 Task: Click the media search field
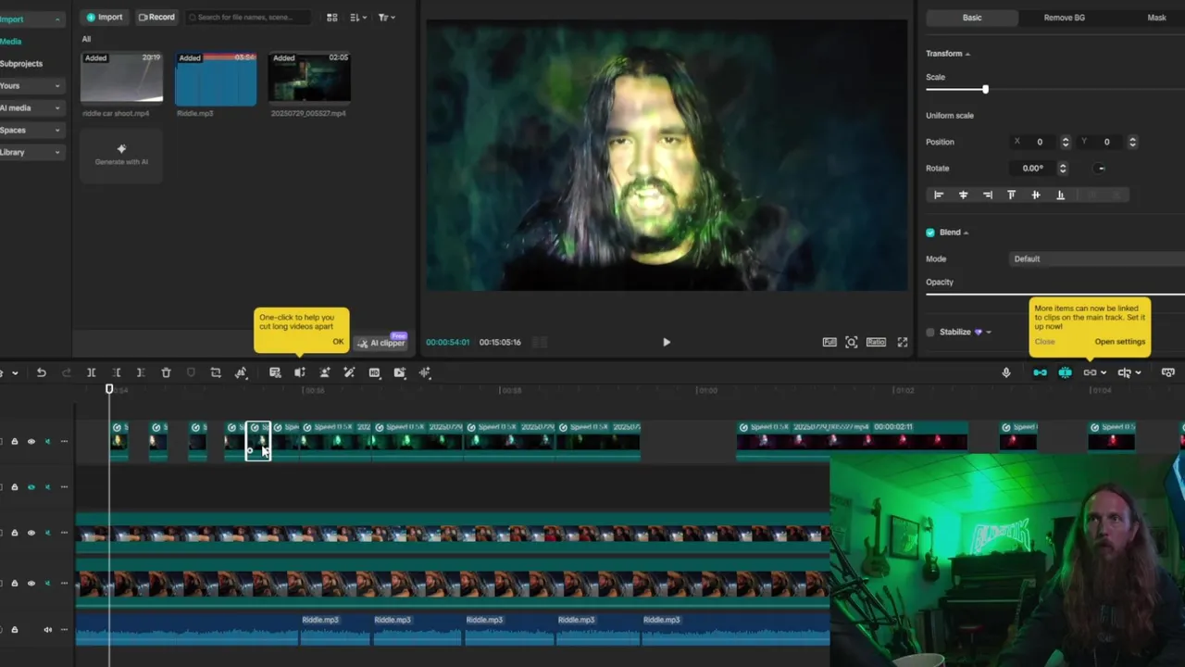click(249, 17)
